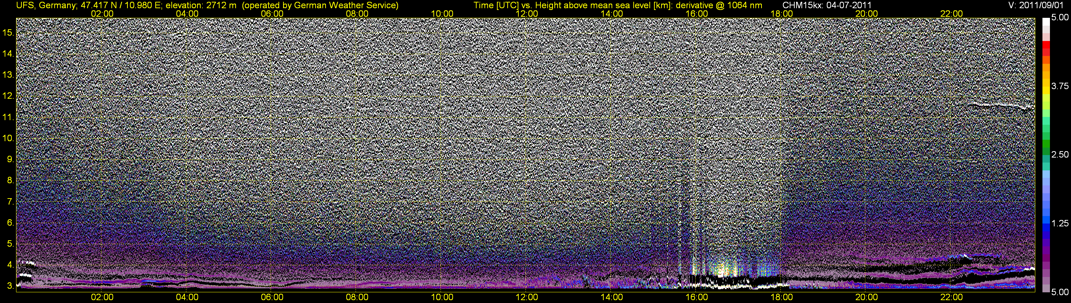Viewport: 1071px width, 303px height.
Task: Click the bottom time axis label 22:00
Action: 951,297
